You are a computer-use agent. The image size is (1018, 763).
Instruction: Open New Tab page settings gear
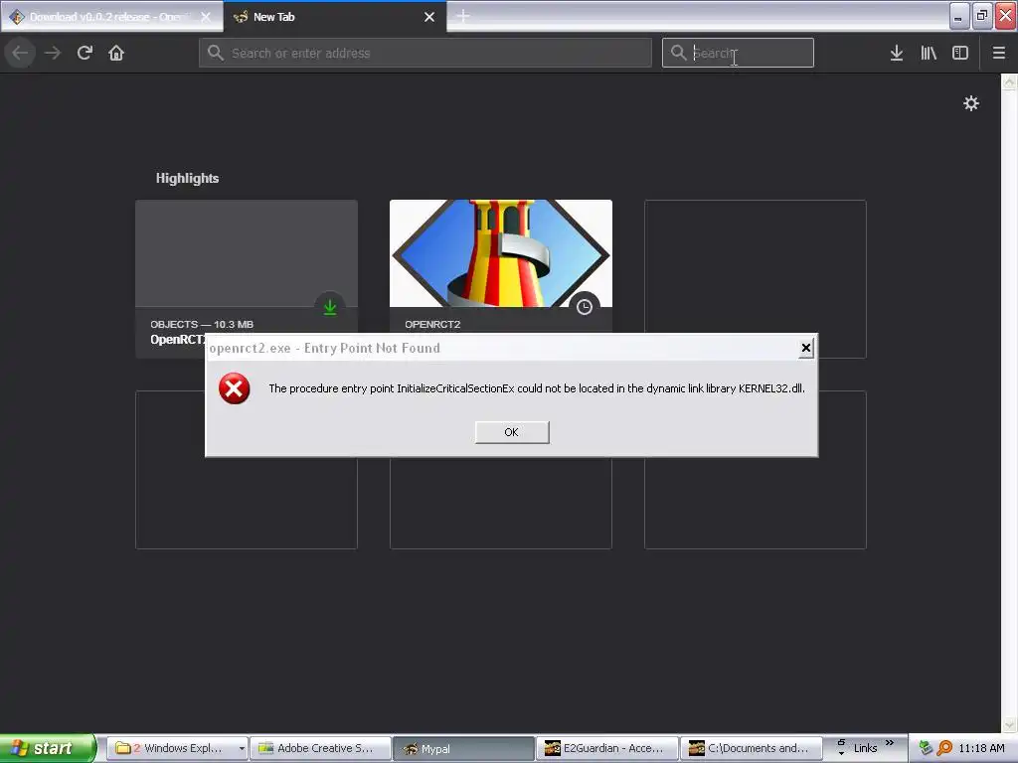point(970,103)
